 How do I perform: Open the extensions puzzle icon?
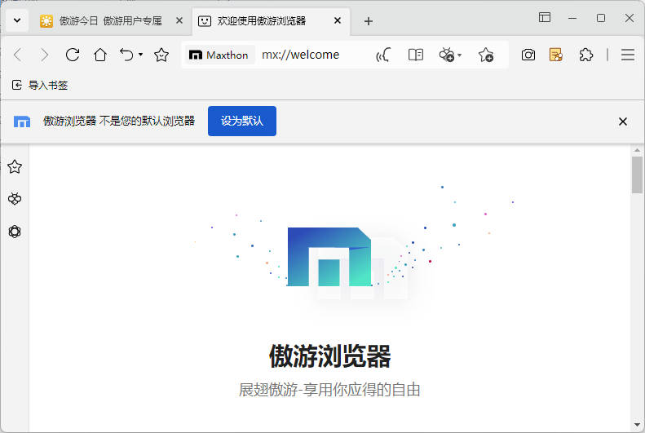pyautogui.click(x=585, y=55)
